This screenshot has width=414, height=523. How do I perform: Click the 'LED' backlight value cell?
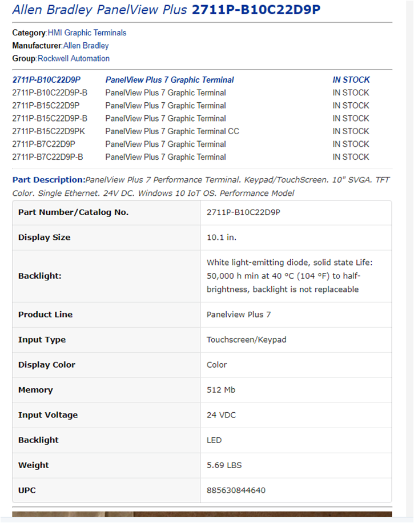click(x=296, y=440)
